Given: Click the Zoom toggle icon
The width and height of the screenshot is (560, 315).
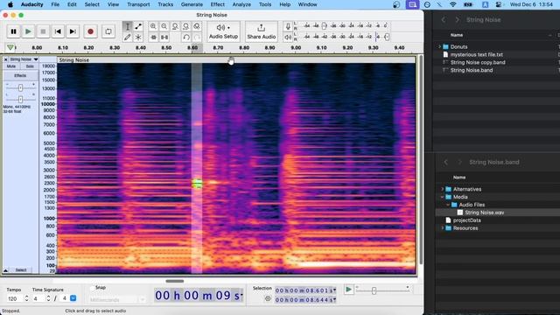Looking at the screenshot, I should coord(197,26).
